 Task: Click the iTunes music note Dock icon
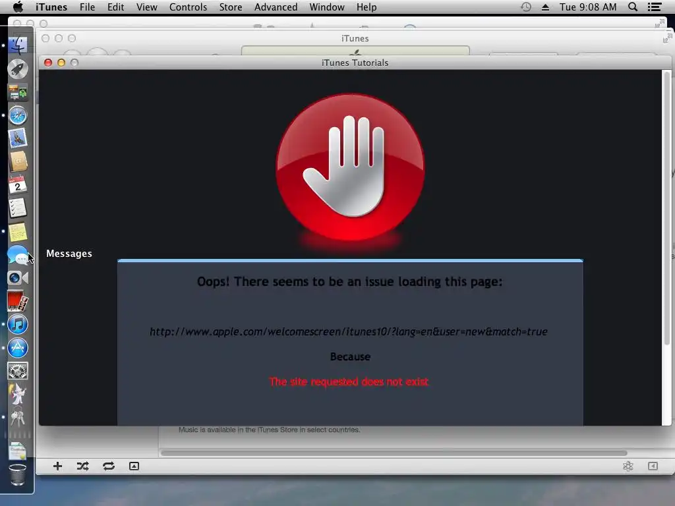point(18,324)
